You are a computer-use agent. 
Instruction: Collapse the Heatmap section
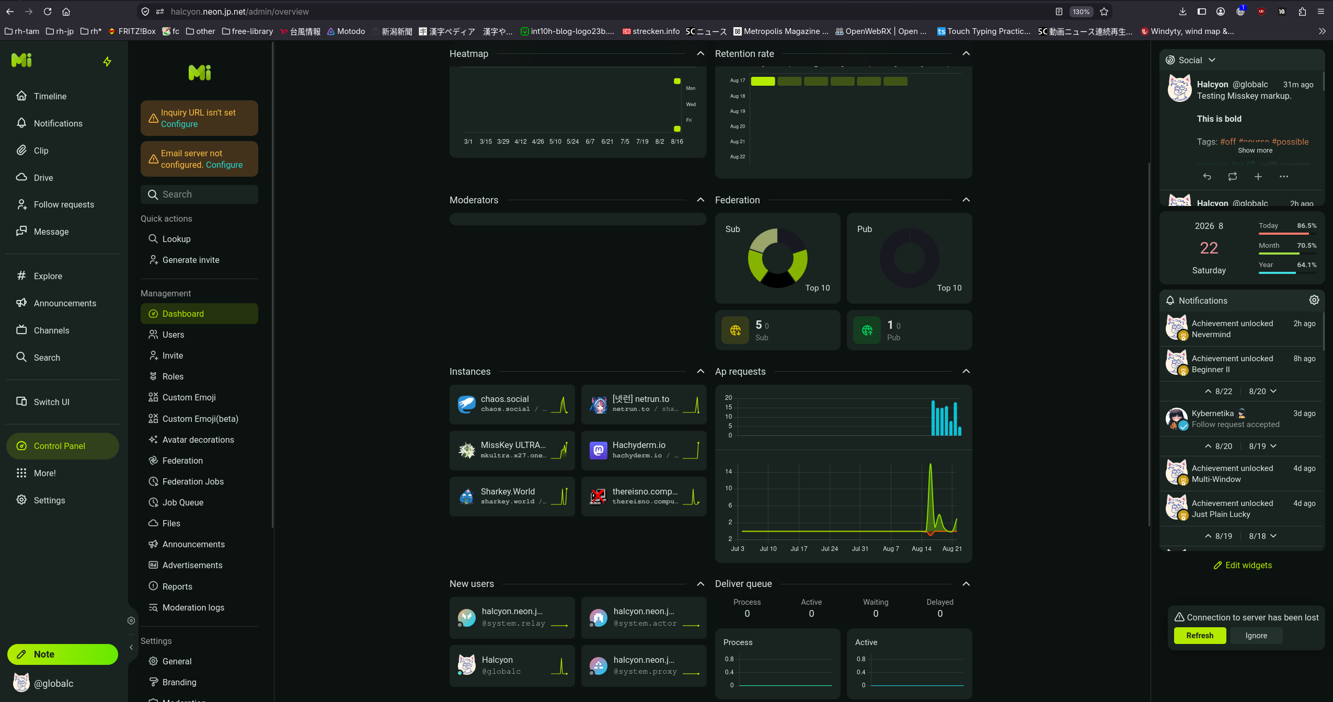(700, 54)
